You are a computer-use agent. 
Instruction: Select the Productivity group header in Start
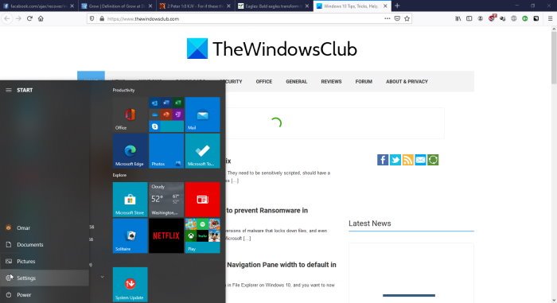(123, 90)
